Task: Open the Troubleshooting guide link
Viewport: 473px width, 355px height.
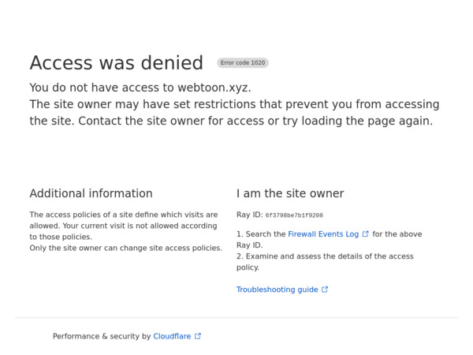Action: click(x=277, y=290)
